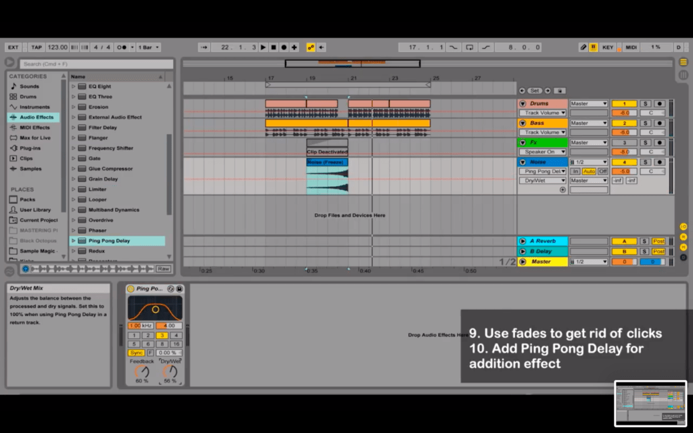Open the Drums Track Volume automation chooser
This screenshot has width=693, height=433.
[543, 113]
